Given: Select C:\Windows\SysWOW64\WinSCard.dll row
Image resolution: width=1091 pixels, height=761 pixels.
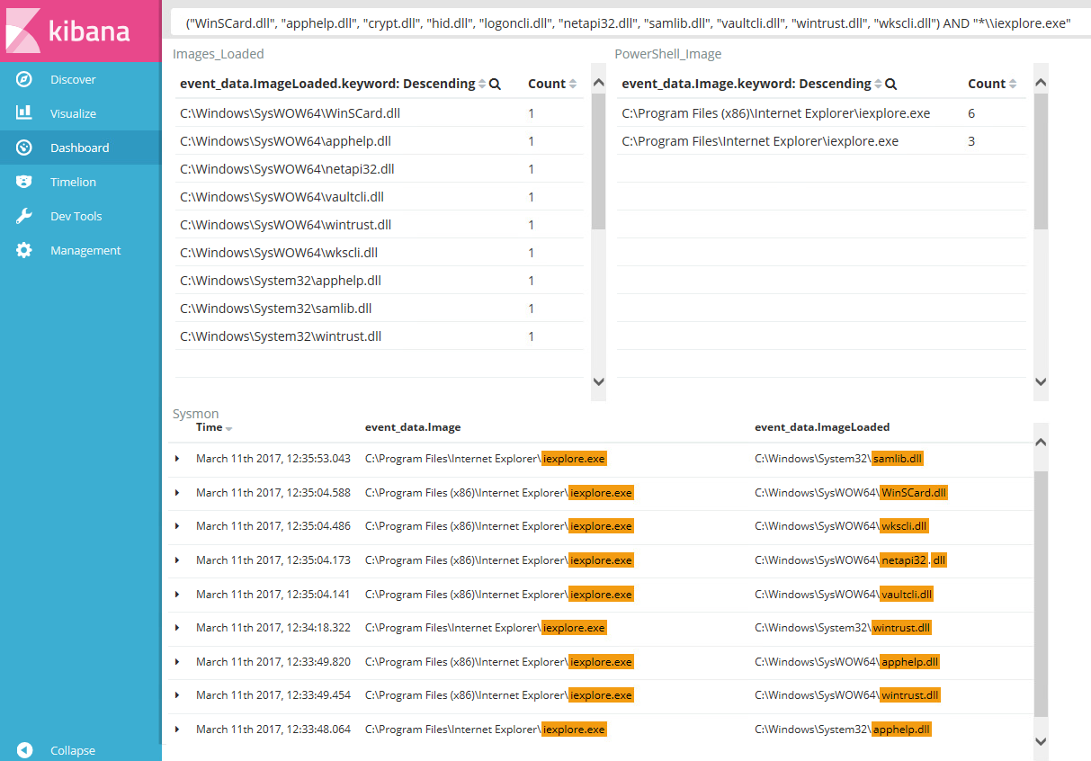Looking at the screenshot, I should pyautogui.click(x=379, y=113).
